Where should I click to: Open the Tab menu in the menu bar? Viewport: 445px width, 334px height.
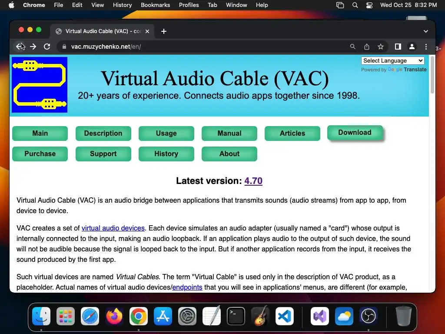[212, 5]
